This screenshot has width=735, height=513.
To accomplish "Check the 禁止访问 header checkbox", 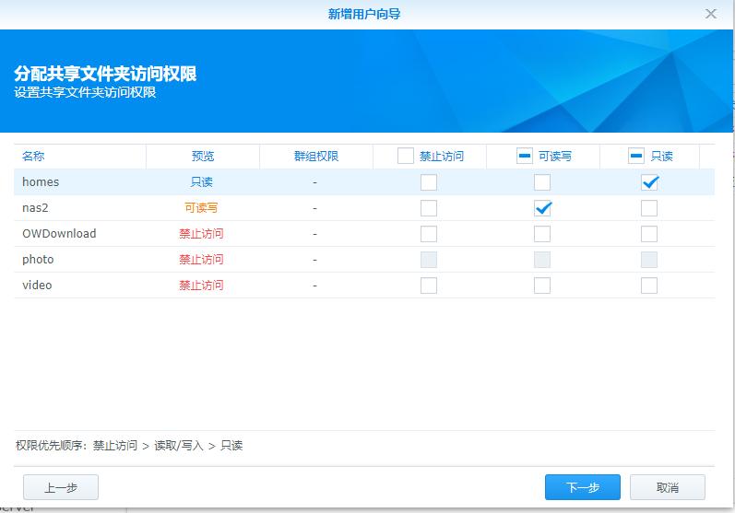I will 406,156.
